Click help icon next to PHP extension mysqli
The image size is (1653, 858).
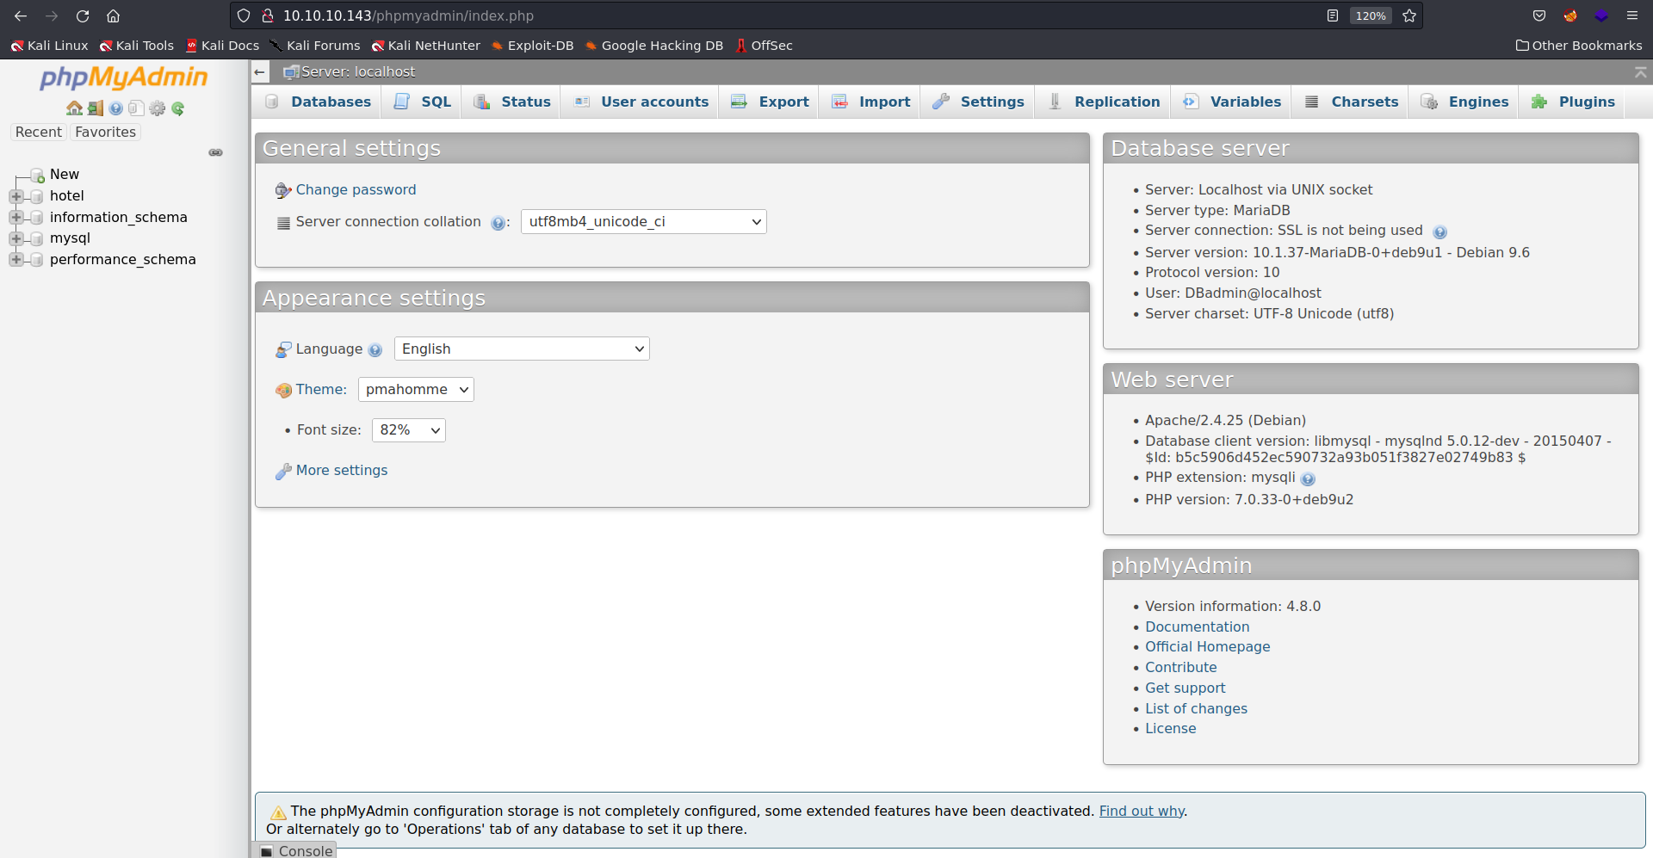pyautogui.click(x=1308, y=478)
